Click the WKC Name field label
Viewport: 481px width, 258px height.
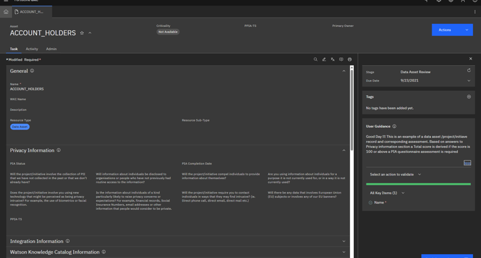(18, 99)
